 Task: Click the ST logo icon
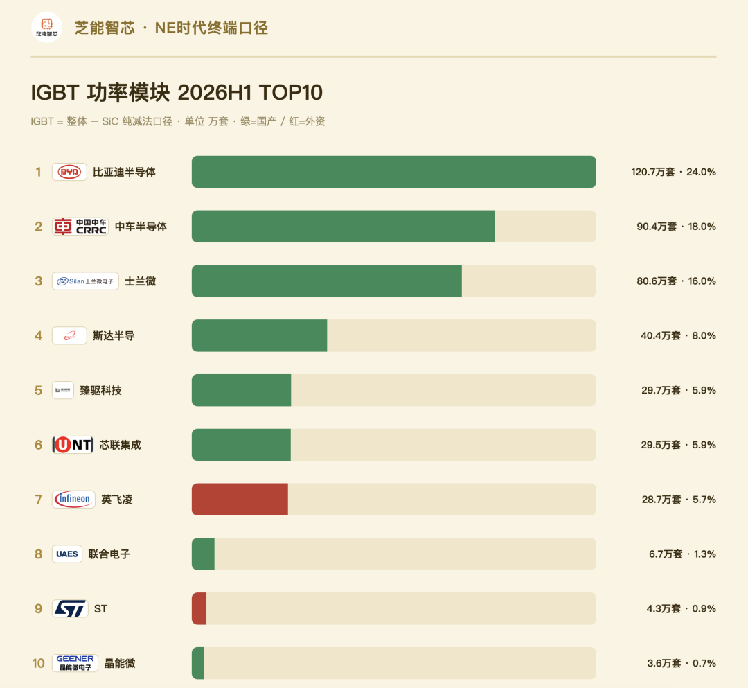click(70, 609)
